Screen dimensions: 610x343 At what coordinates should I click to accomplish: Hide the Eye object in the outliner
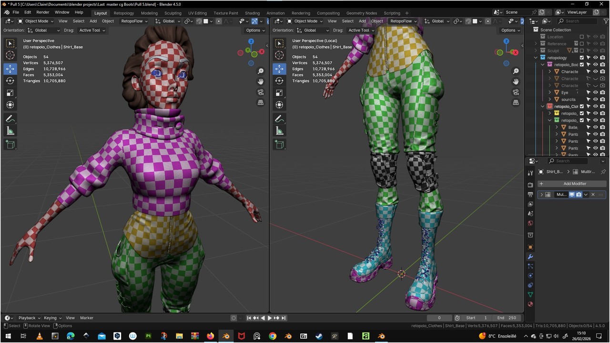coord(595,93)
